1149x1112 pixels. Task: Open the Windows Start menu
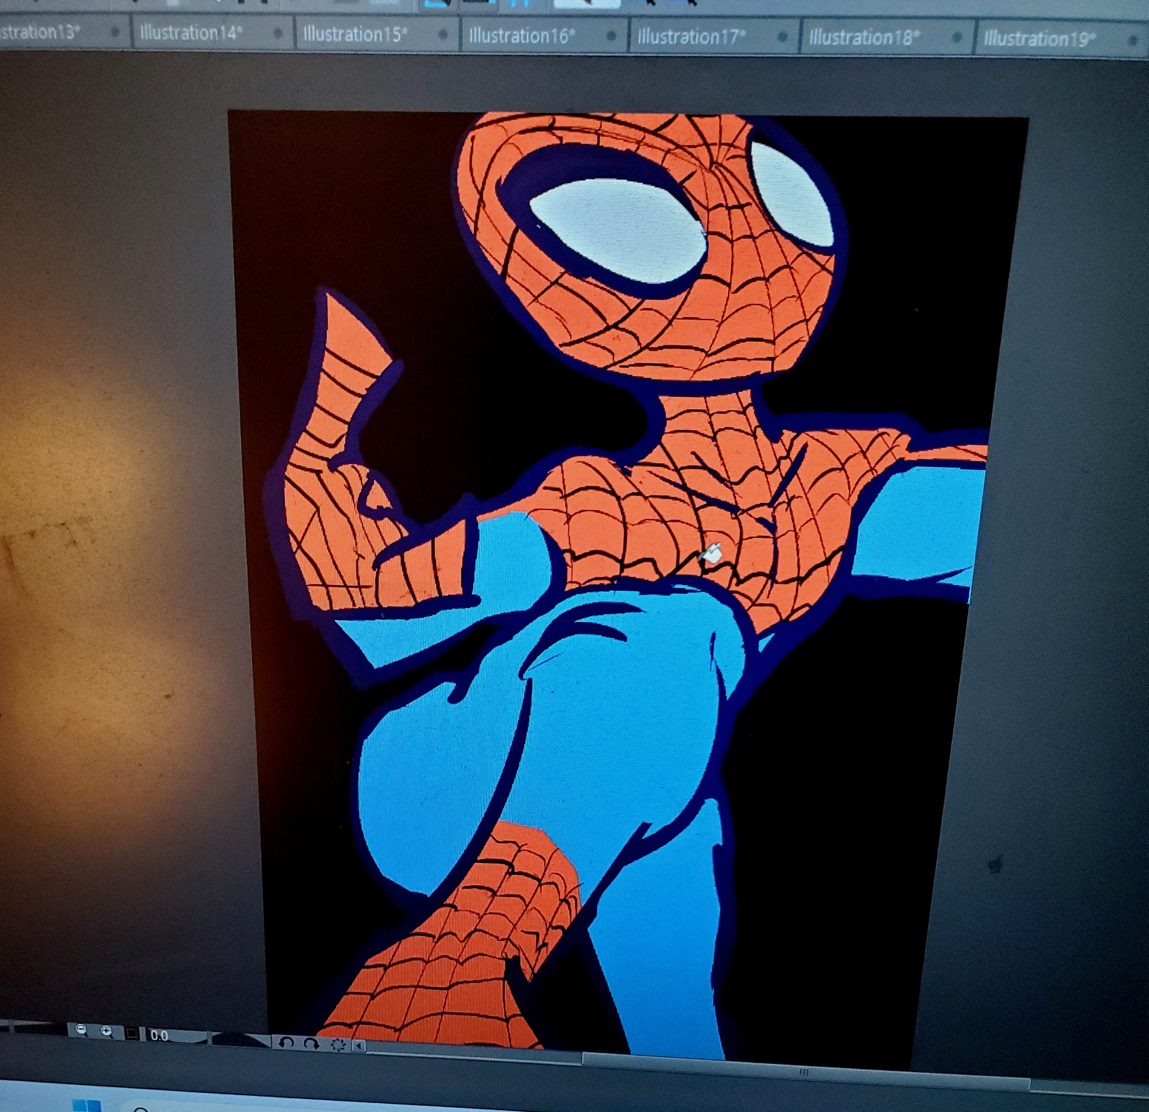pos(86,1106)
